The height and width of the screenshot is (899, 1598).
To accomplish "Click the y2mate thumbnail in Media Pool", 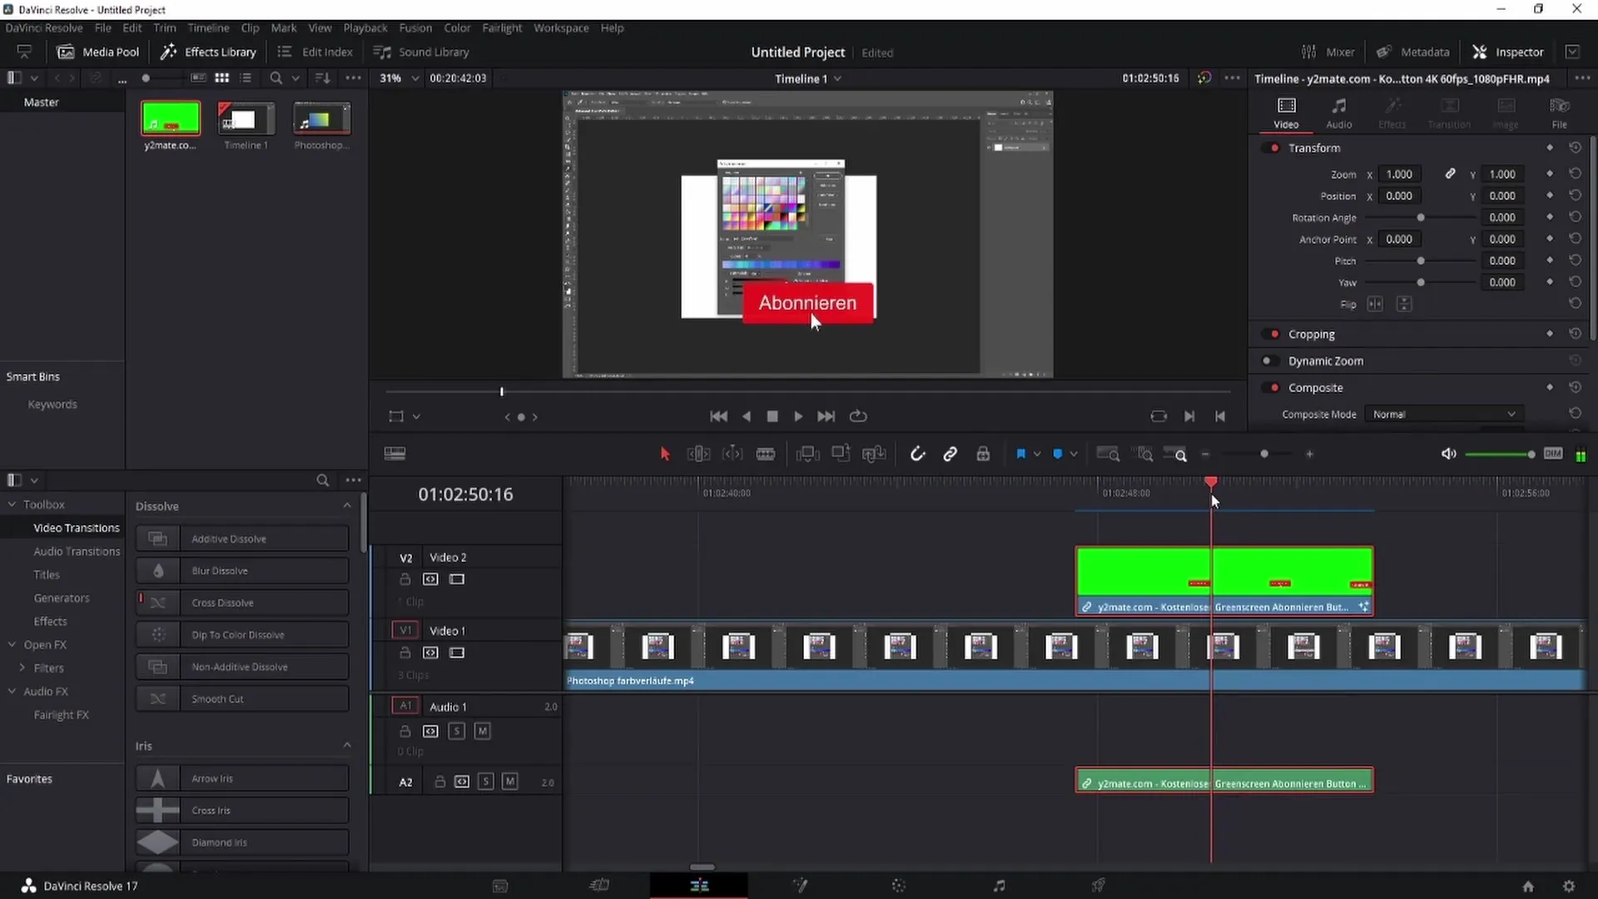I will 169,118.
